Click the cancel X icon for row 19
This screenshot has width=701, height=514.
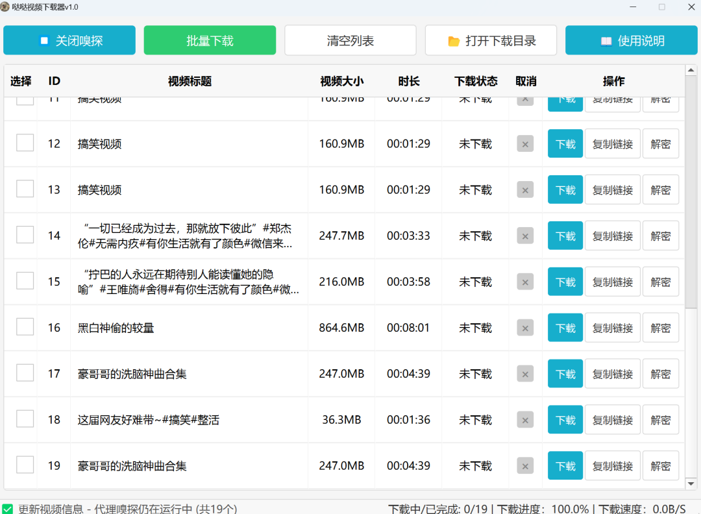525,466
